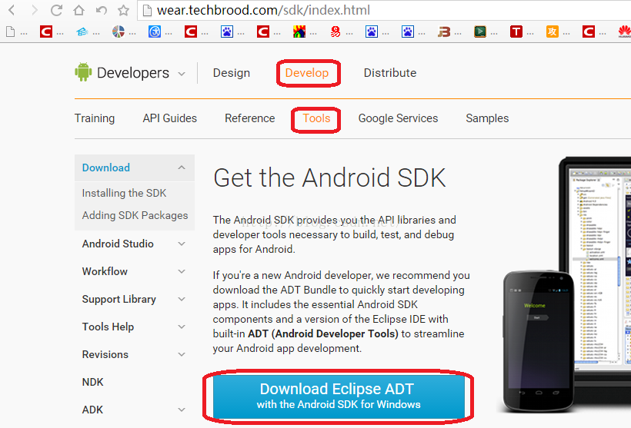Open the round blue circle bookmark
The height and width of the screenshot is (428, 631).
click(x=155, y=32)
